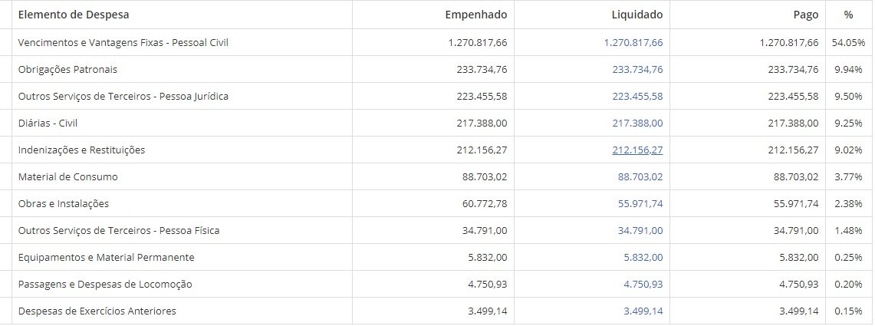This screenshot has width=875, height=326.
Task: Click the Obras e Instalações row label
Action: [x=64, y=204]
